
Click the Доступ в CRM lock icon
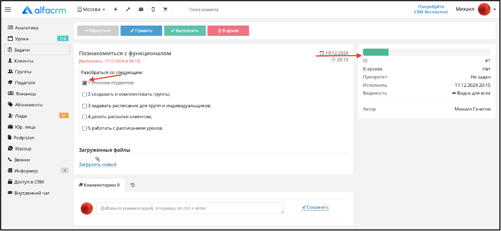point(10,181)
